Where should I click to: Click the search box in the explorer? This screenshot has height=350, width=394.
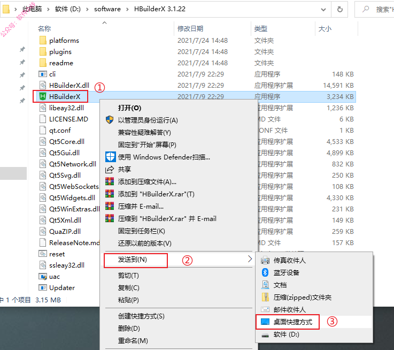(x=374, y=9)
